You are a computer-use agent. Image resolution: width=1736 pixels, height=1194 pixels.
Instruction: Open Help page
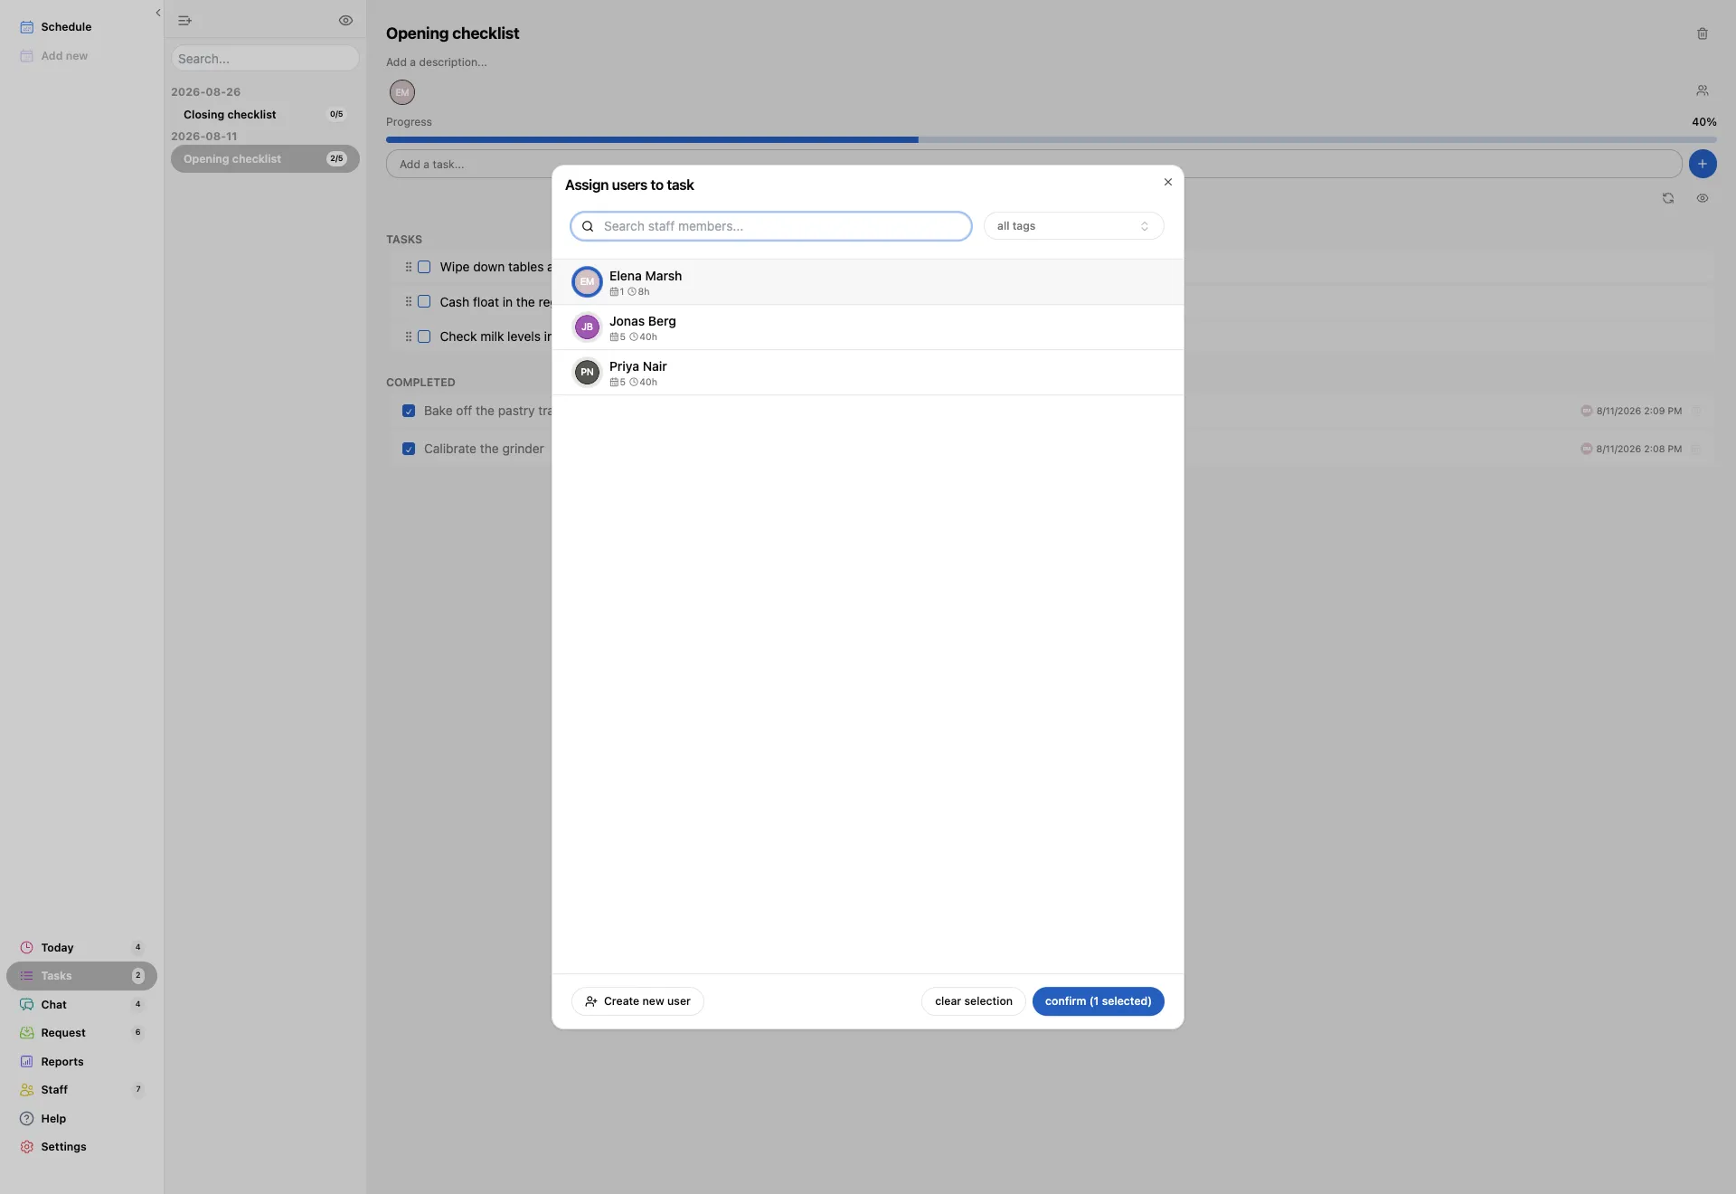pyautogui.click(x=81, y=1119)
